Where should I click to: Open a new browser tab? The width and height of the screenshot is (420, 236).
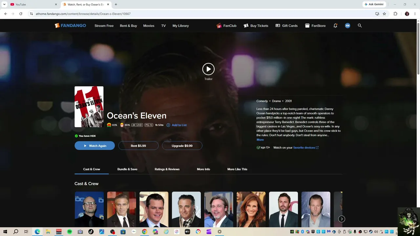coord(116,4)
